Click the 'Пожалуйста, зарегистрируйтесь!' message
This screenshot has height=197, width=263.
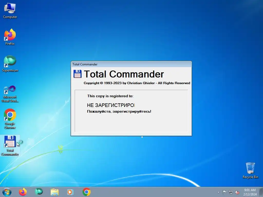pos(119,111)
